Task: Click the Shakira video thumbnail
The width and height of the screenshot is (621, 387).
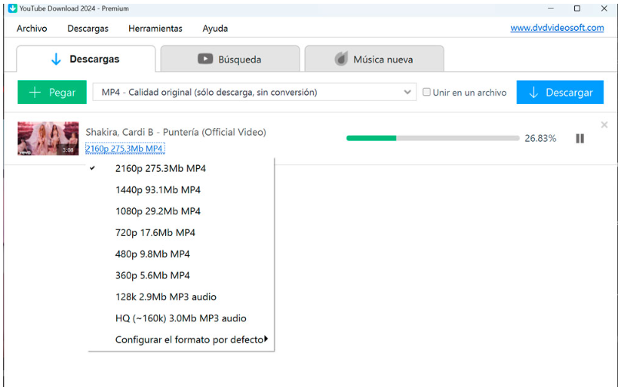Action: pos(48,138)
